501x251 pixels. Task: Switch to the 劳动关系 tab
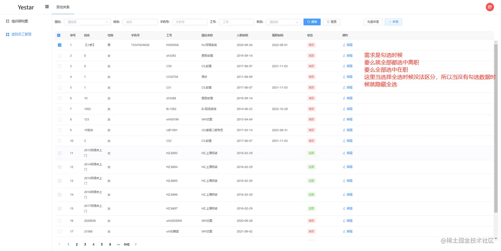coord(63,7)
